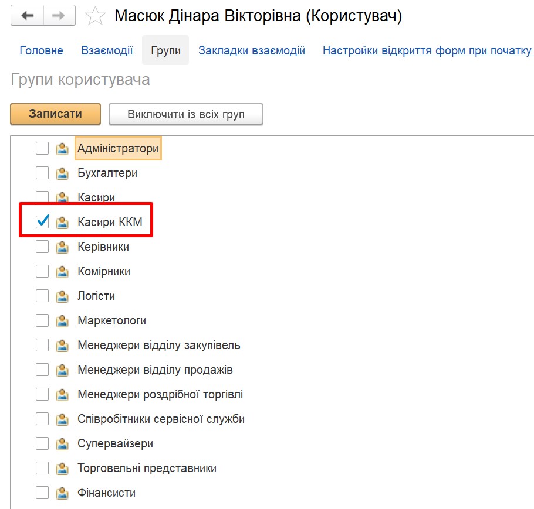Select the Логісти row label
The image size is (534, 509).
pyautogui.click(x=96, y=295)
